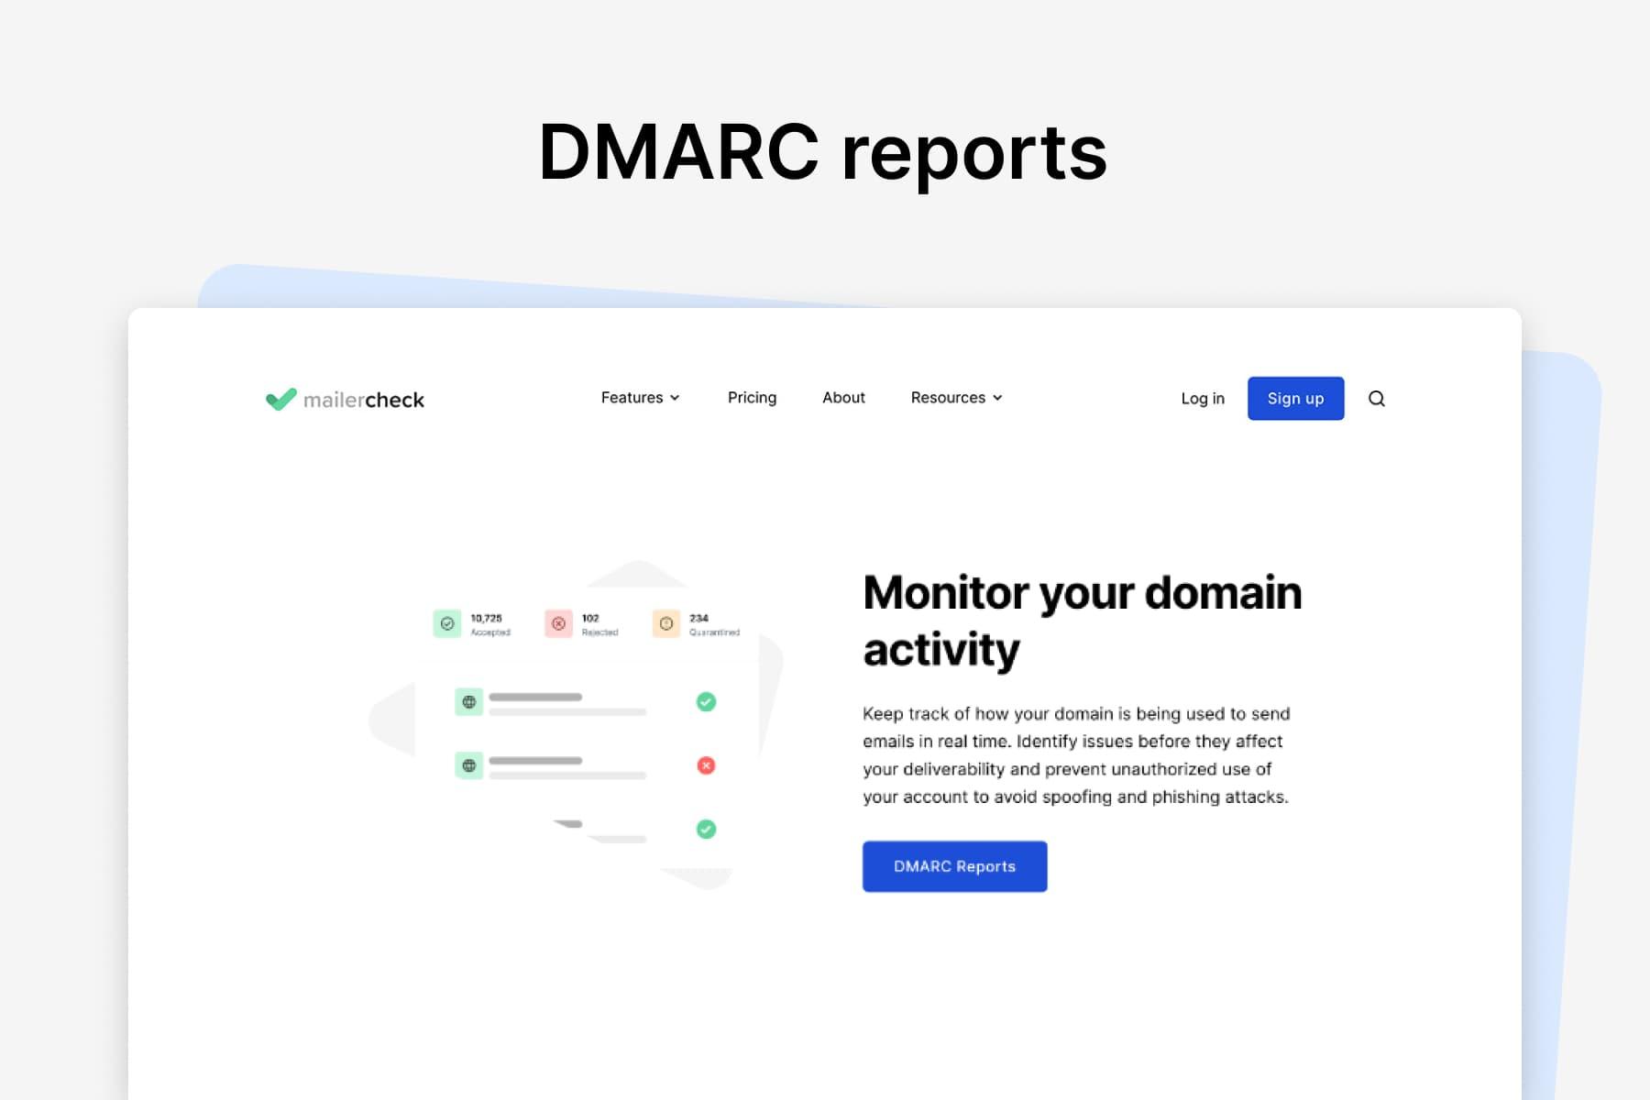The image size is (1650, 1100).
Task: Open the Resources menu
Action: tap(957, 398)
